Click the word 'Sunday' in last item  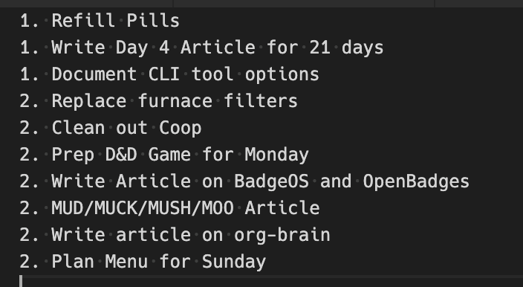tap(234, 262)
